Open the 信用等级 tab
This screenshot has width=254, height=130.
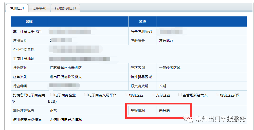(39, 8)
